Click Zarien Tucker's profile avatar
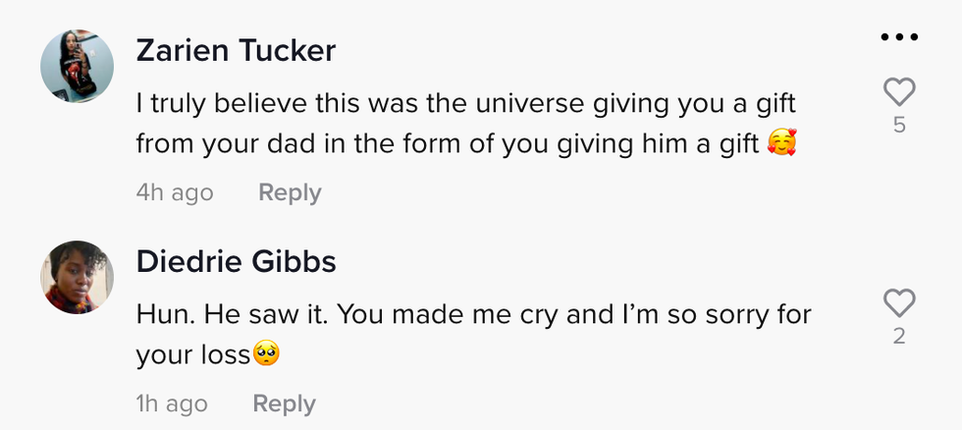962x430 pixels. (x=77, y=67)
